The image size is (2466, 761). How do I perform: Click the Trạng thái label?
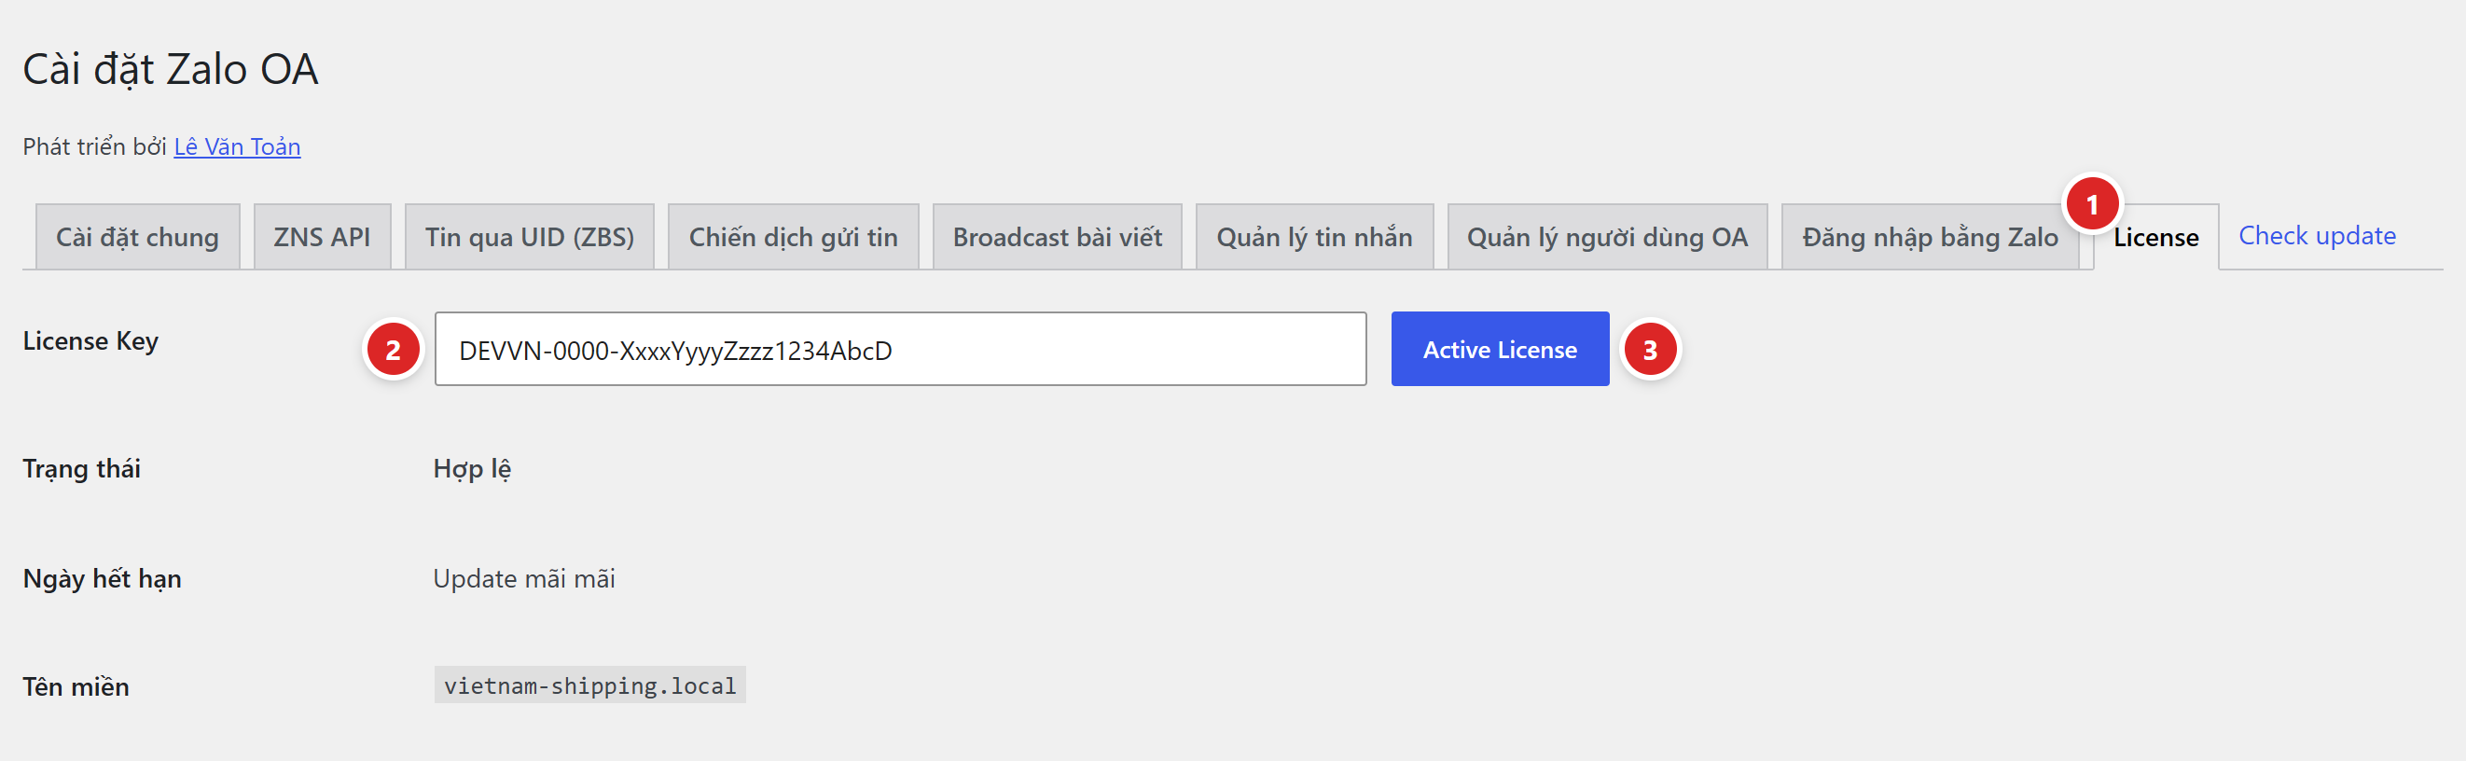(x=81, y=469)
